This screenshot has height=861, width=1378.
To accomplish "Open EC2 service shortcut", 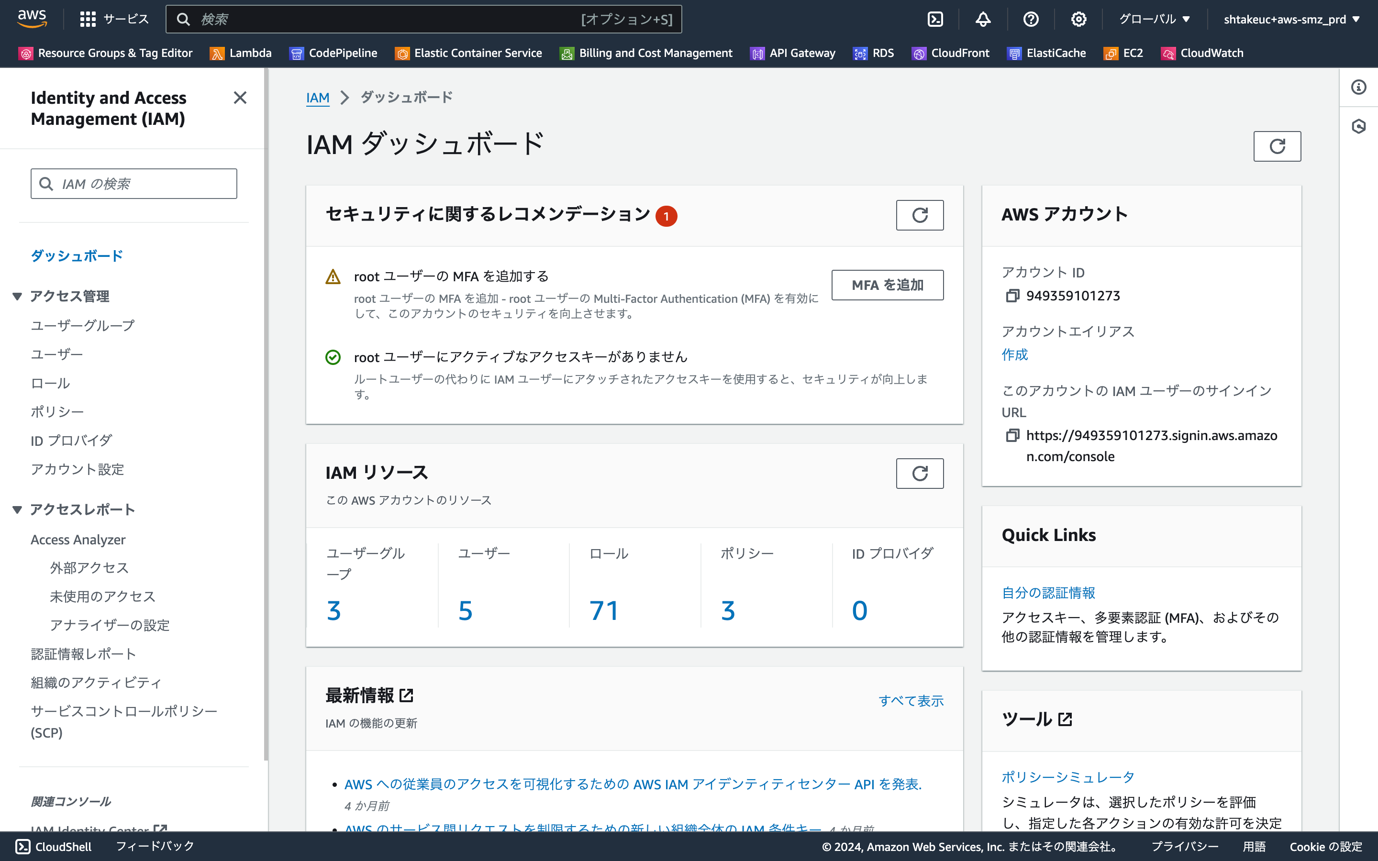I will (x=1123, y=53).
